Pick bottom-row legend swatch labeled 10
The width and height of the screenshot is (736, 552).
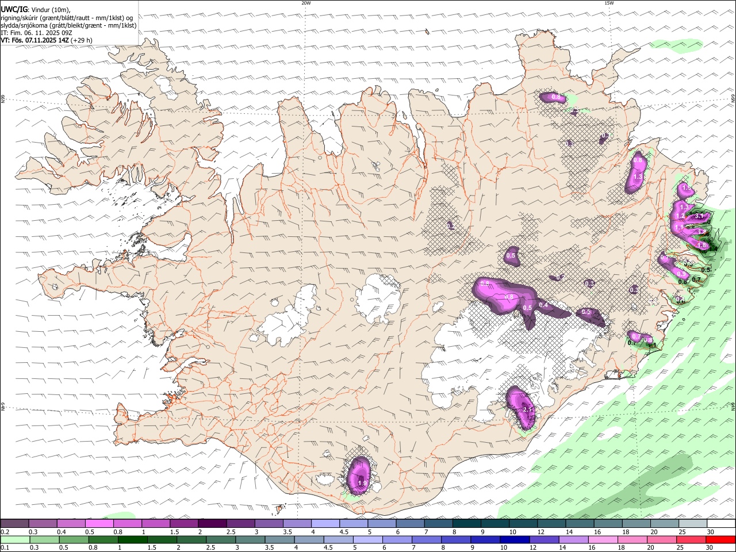pyautogui.click(x=514, y=540)
